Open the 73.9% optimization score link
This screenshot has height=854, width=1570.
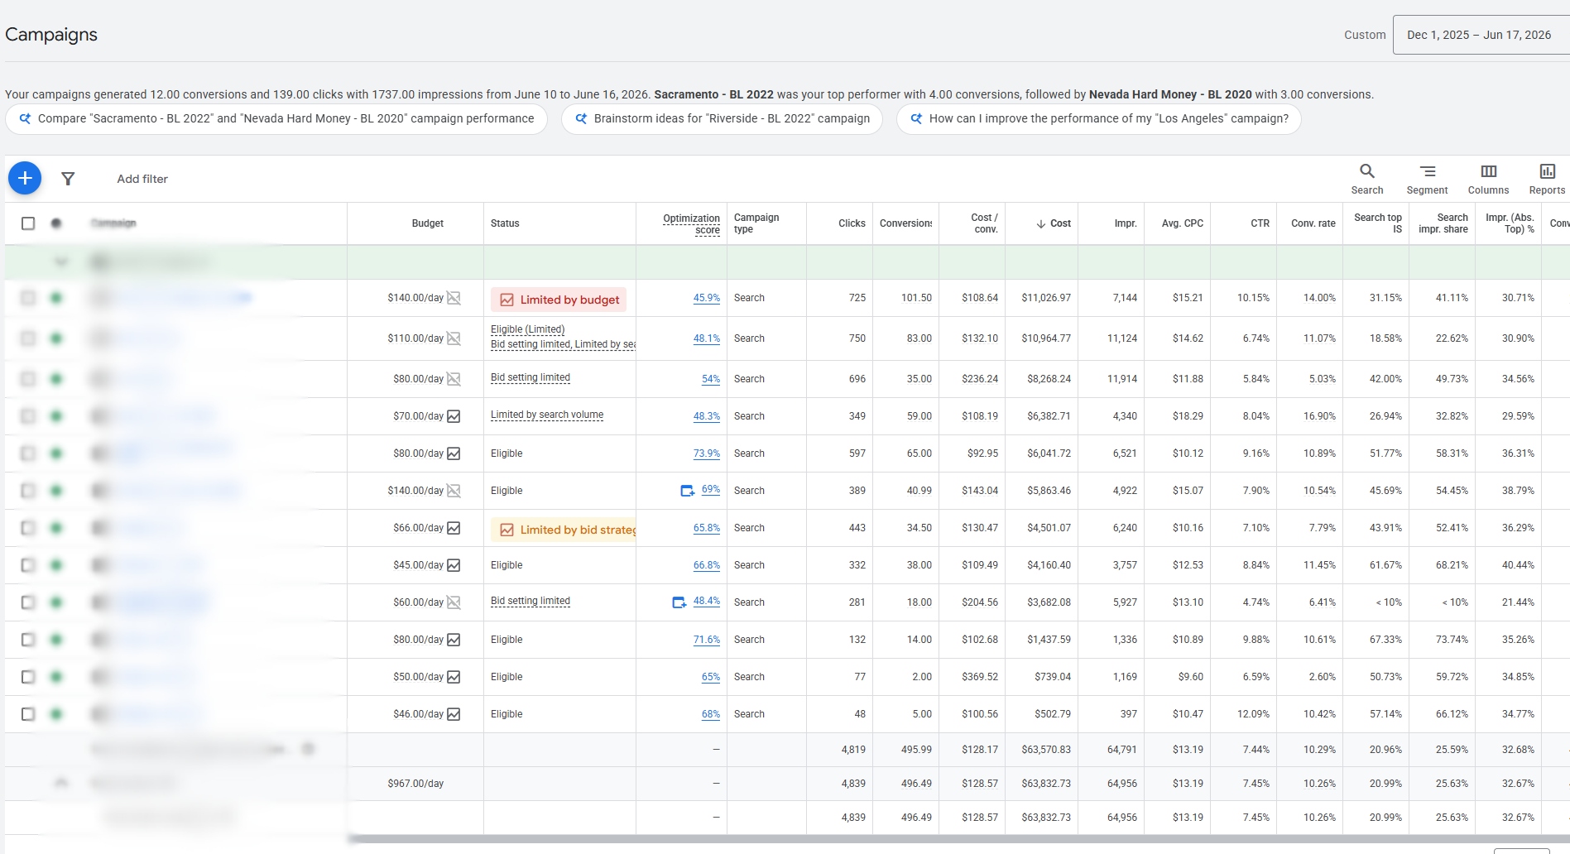707,453
